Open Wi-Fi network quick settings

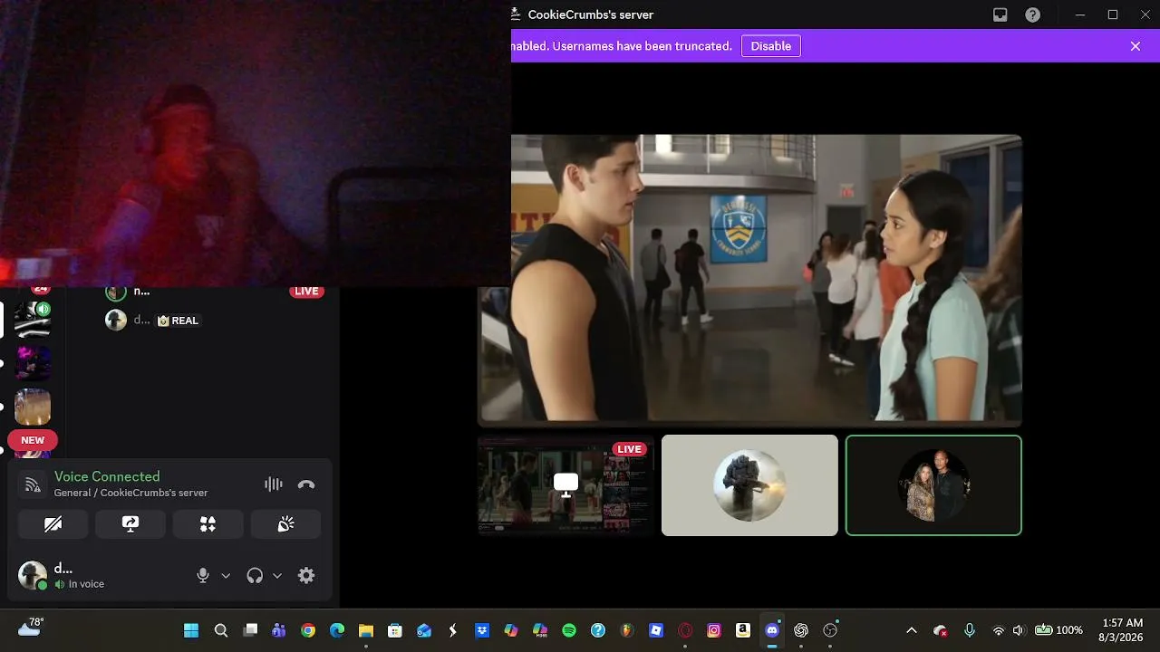pyautogui.click(x=999, y=630)
